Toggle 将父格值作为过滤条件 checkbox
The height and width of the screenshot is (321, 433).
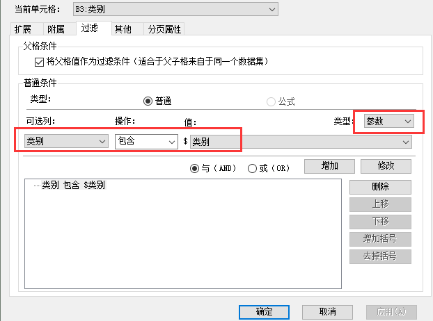pyautogui.click(x=39, y=62)
